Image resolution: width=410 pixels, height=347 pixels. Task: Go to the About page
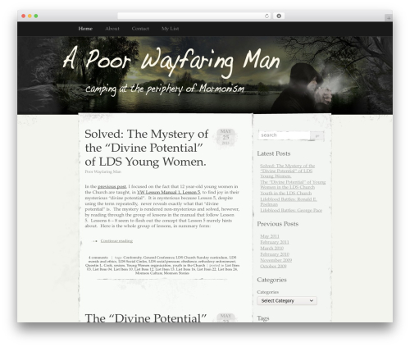pos(112,29)
